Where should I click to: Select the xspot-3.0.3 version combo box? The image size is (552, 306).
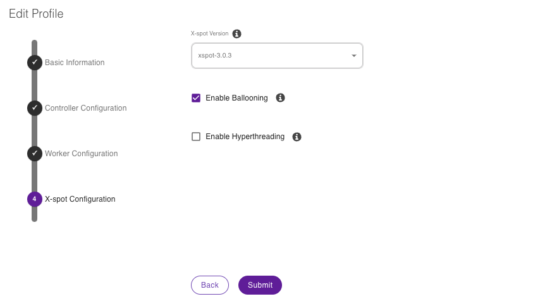[x=272, y=56]
